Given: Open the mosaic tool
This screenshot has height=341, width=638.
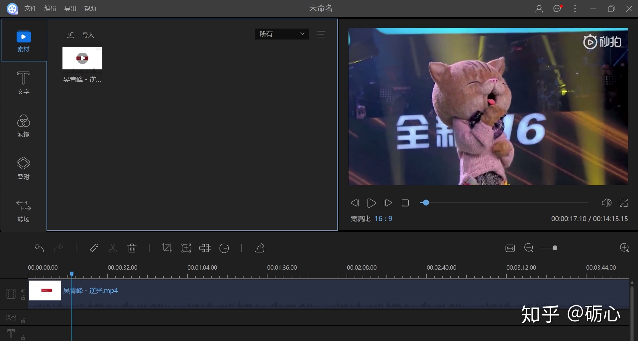Looking at the screenshot, I should pyautogui.click(x=205, y=248).
